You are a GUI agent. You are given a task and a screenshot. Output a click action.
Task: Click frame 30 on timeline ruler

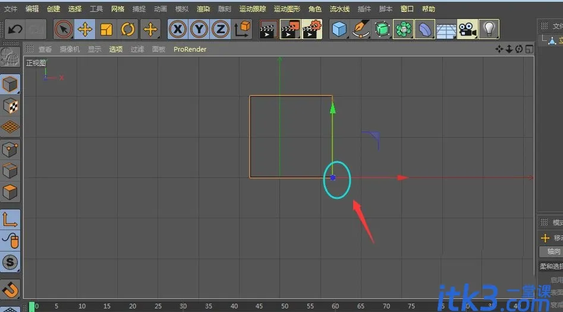[x=183, y=306]
